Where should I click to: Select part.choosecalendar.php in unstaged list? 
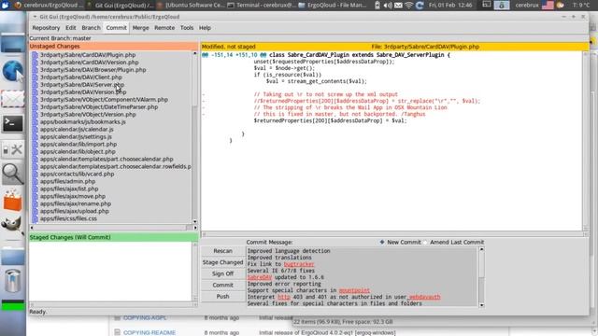107,160
